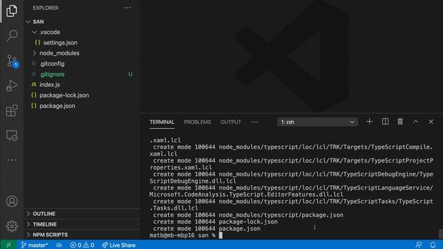Open the Explorer view icon
The height and width of the screenshot is (249, 443).
point(12,11)
